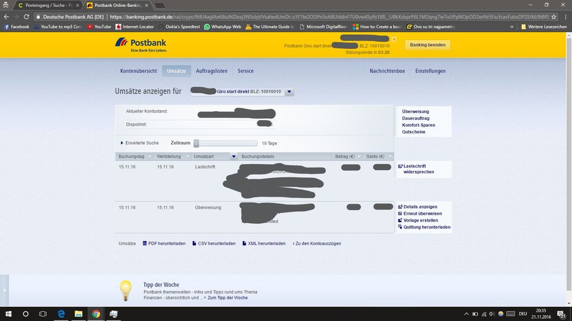Open the Action Center notifications icon
This screenshot has height=321, width=572.
[562, 314]
